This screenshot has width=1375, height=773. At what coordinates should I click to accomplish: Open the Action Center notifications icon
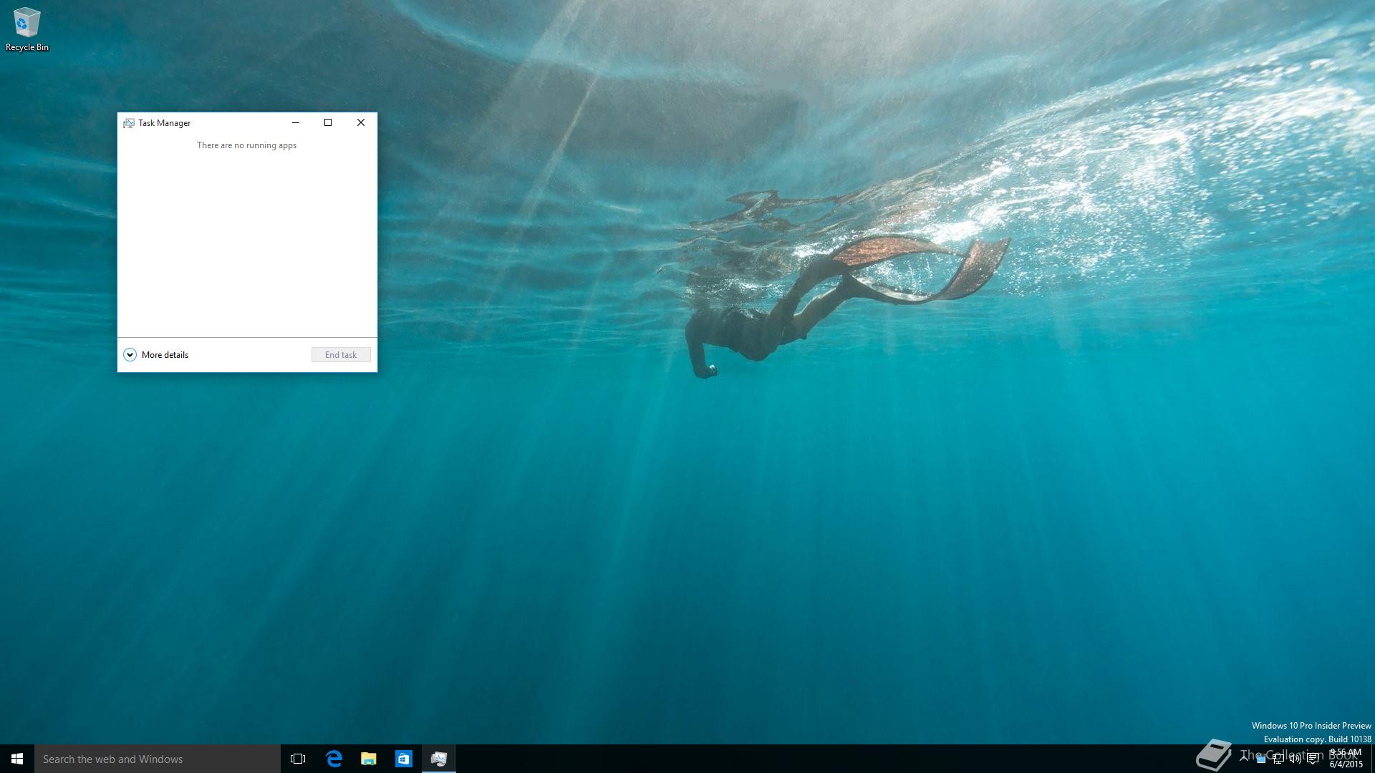click(1313, 759)
